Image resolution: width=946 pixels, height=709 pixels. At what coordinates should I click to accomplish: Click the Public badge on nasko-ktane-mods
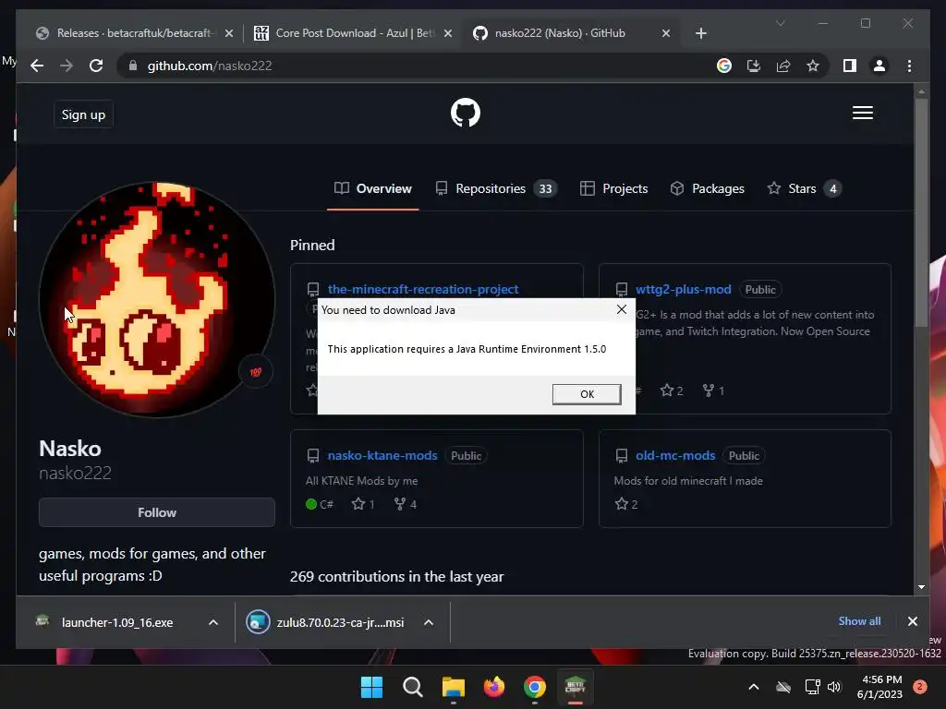[x=466, y=456]
